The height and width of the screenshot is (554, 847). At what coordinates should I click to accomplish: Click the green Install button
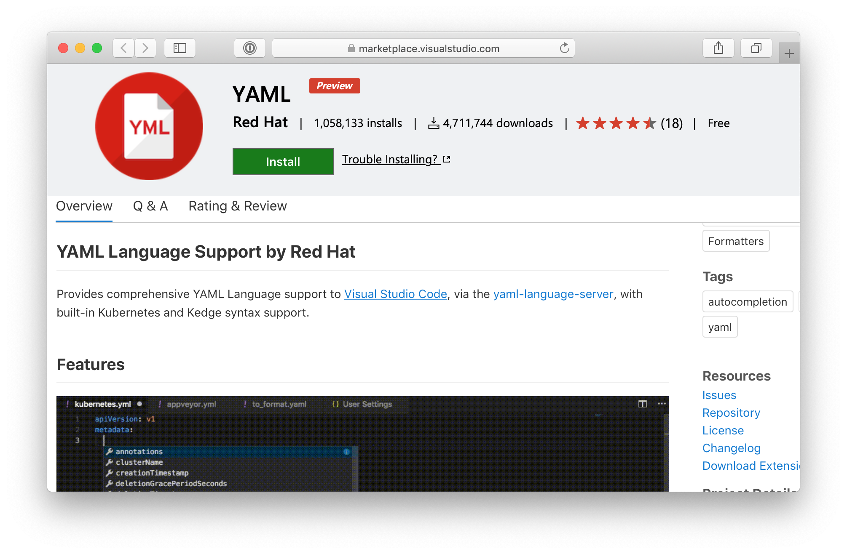point(283,162)
